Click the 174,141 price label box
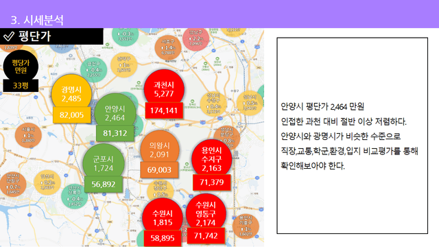 click(164, 110)
